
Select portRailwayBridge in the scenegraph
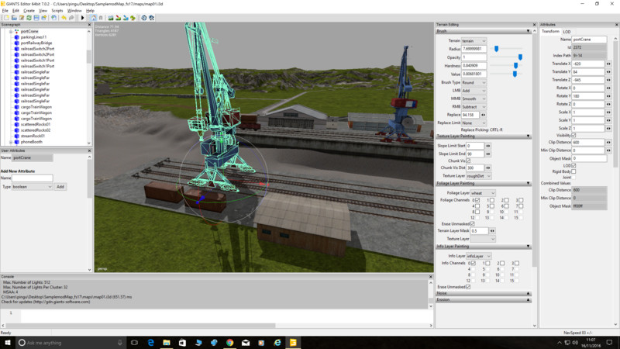point(36,43)
